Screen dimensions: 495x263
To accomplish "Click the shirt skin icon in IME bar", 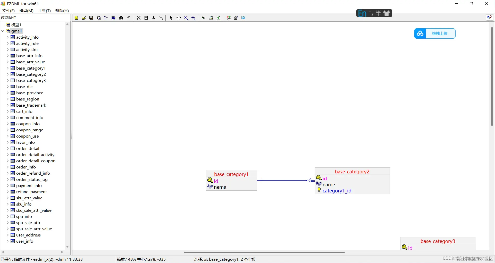I will point(387,13).
